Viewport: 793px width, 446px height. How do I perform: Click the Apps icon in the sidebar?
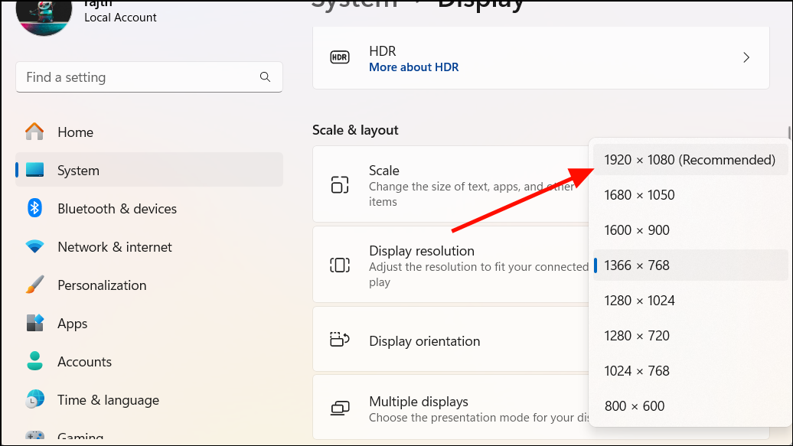coord(34,323)
